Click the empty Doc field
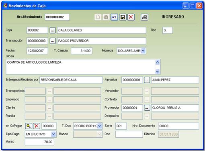 click(x=129, y=134)
